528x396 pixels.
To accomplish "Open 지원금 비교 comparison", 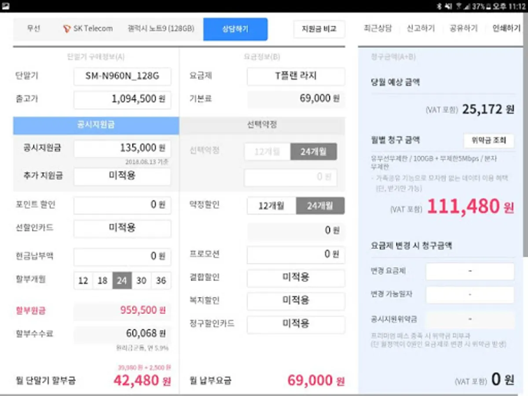I will pyautogui.click(x=319, y=29).
